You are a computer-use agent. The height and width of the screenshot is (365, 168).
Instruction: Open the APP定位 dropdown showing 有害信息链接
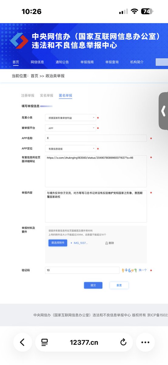70,148
